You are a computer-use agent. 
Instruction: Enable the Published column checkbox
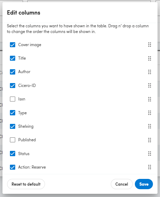[12, 140]
